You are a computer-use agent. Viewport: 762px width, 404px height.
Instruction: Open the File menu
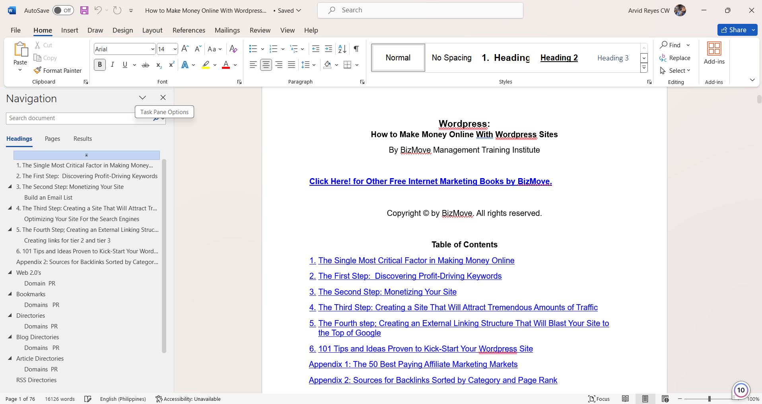[x=16, y=30]
